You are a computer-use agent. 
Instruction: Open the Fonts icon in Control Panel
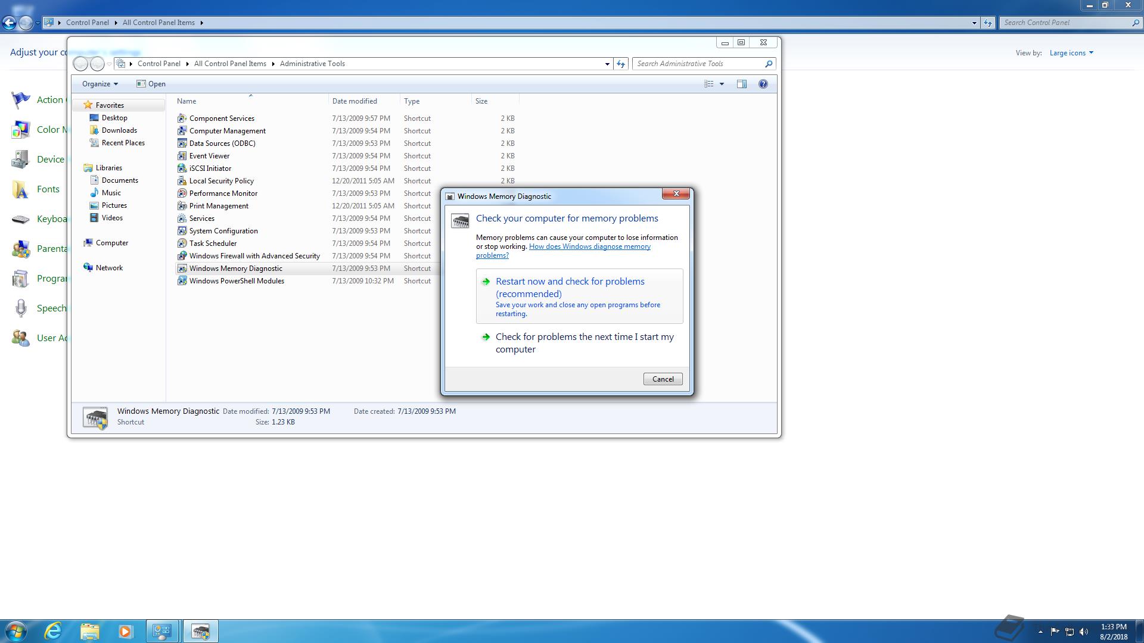pyautogui.click(x=20, y=189)
